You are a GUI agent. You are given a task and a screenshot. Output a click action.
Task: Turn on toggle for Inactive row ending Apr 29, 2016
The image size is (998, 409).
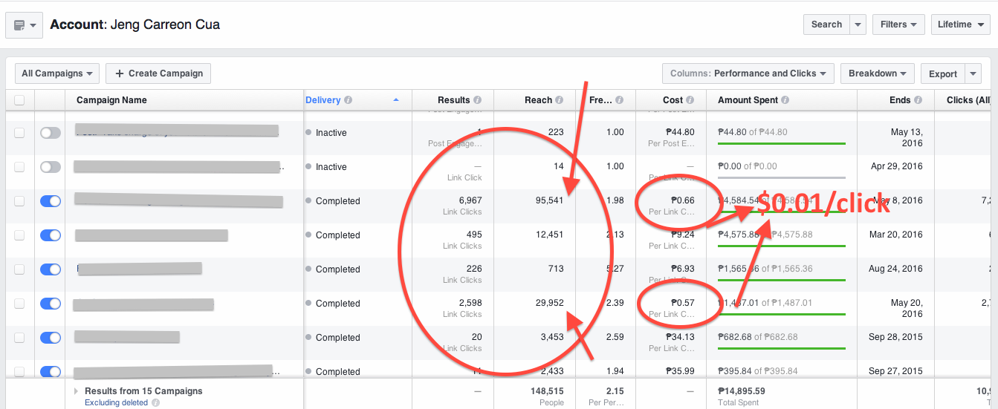click(x=51, y=167)
